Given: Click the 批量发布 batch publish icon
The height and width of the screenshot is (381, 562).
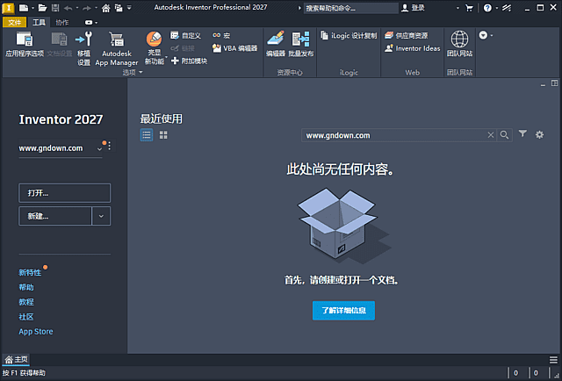Looking at the screenshot, I should point(301,44).
